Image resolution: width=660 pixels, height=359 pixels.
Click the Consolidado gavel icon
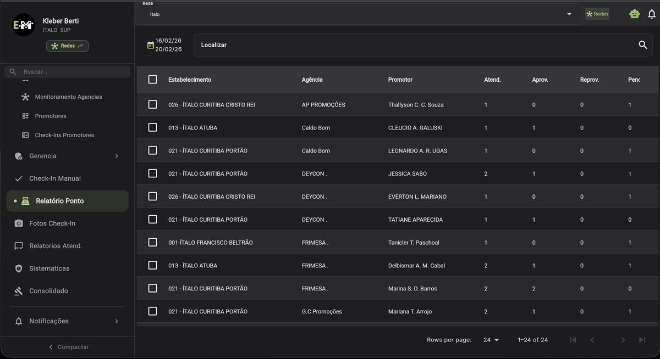click(x=19, y=291)
